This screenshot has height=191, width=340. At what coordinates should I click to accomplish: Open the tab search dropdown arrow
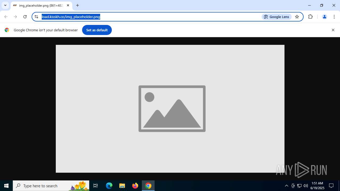[x=5, y=5]
